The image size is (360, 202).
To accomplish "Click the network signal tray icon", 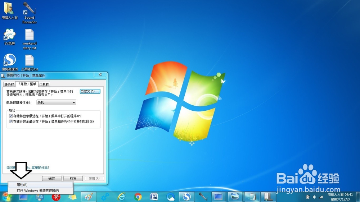I will tap(321, 197).
